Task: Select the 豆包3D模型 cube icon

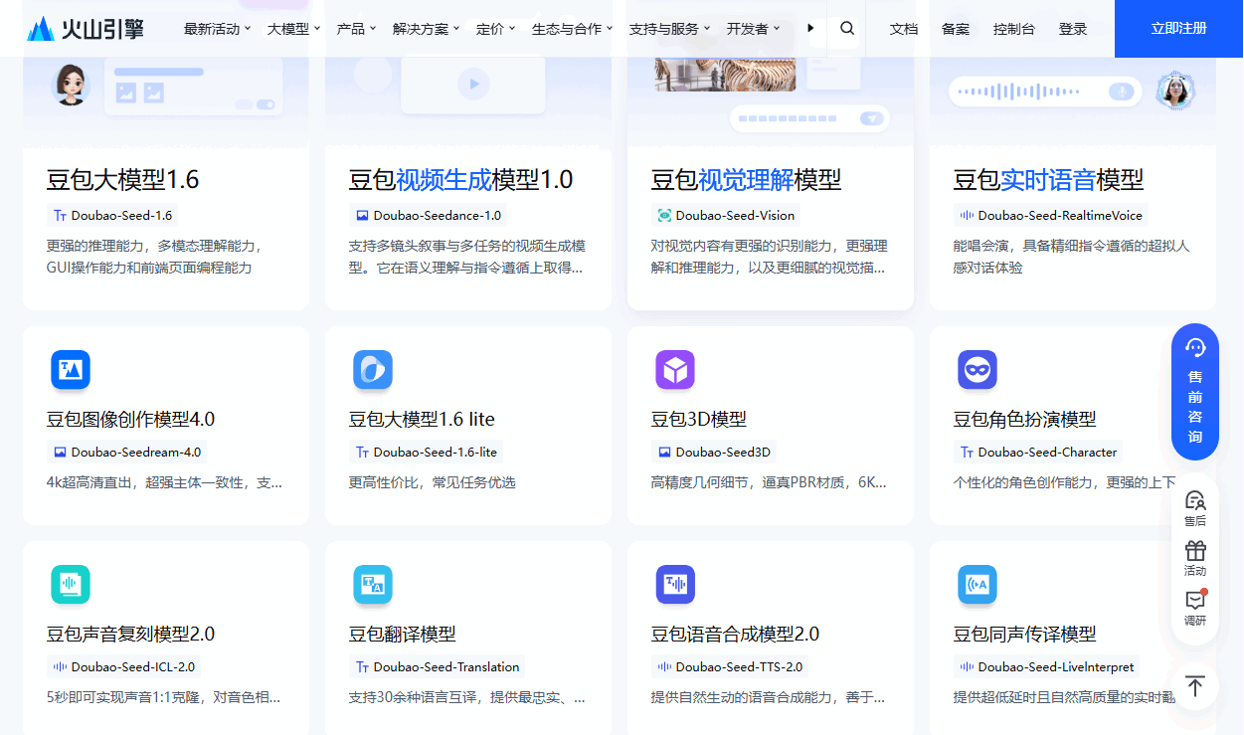Action: tap(675, 369)
